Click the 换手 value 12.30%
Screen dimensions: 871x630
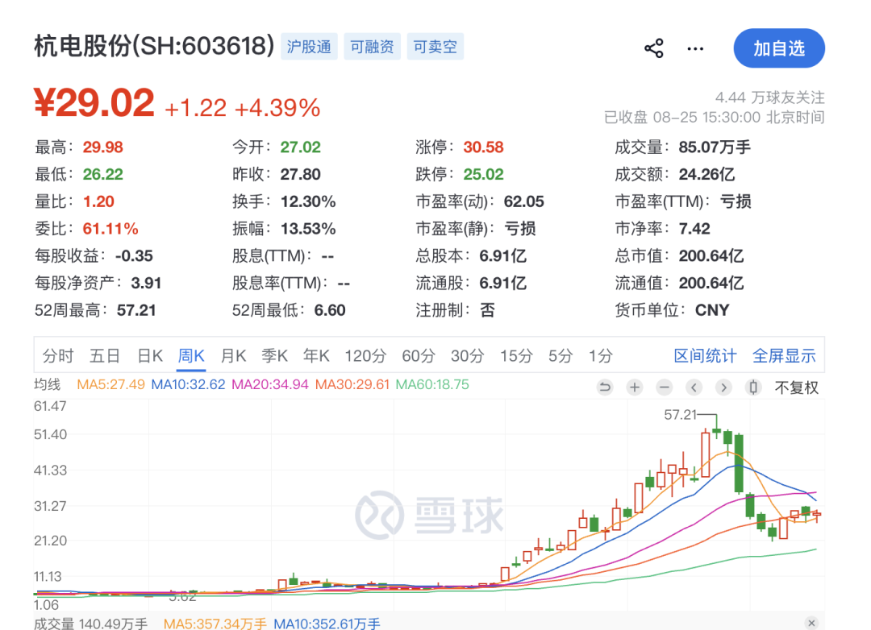[308, 201]
